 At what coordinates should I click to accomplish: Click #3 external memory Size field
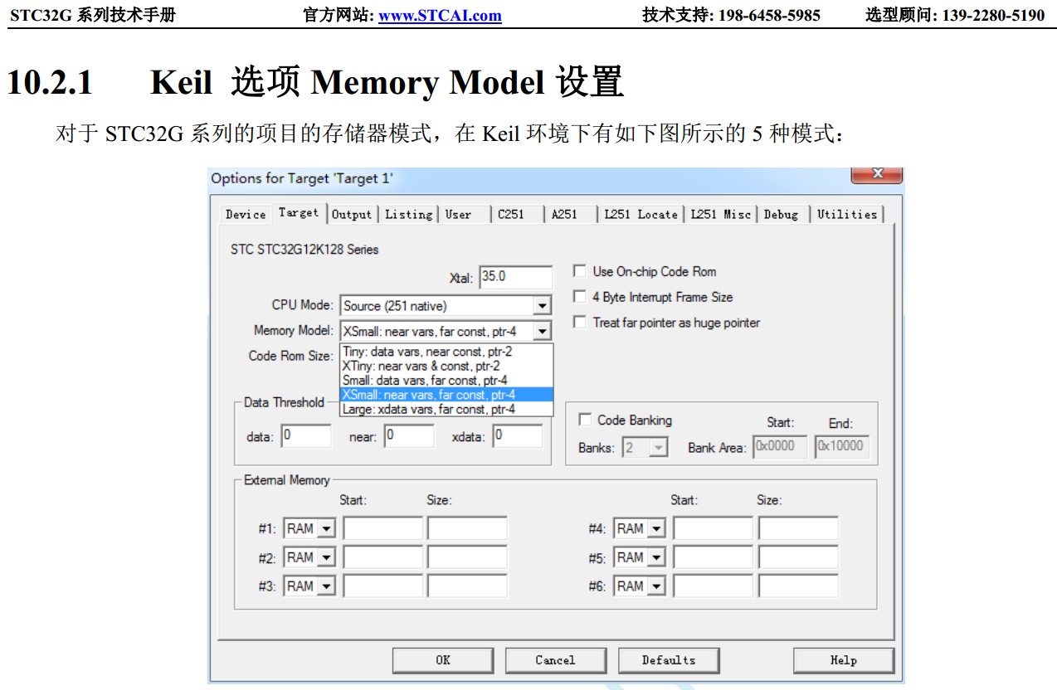467,586
